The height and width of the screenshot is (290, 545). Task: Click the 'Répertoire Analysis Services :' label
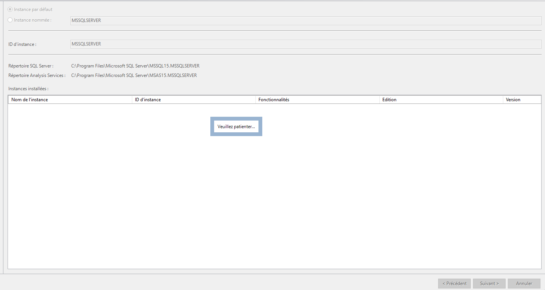pyautogui.click(x=37, y=75)
